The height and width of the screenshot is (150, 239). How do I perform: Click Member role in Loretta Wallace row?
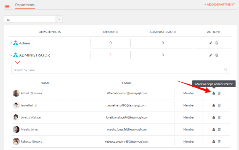pyautogui.click(x=189, y=117)
